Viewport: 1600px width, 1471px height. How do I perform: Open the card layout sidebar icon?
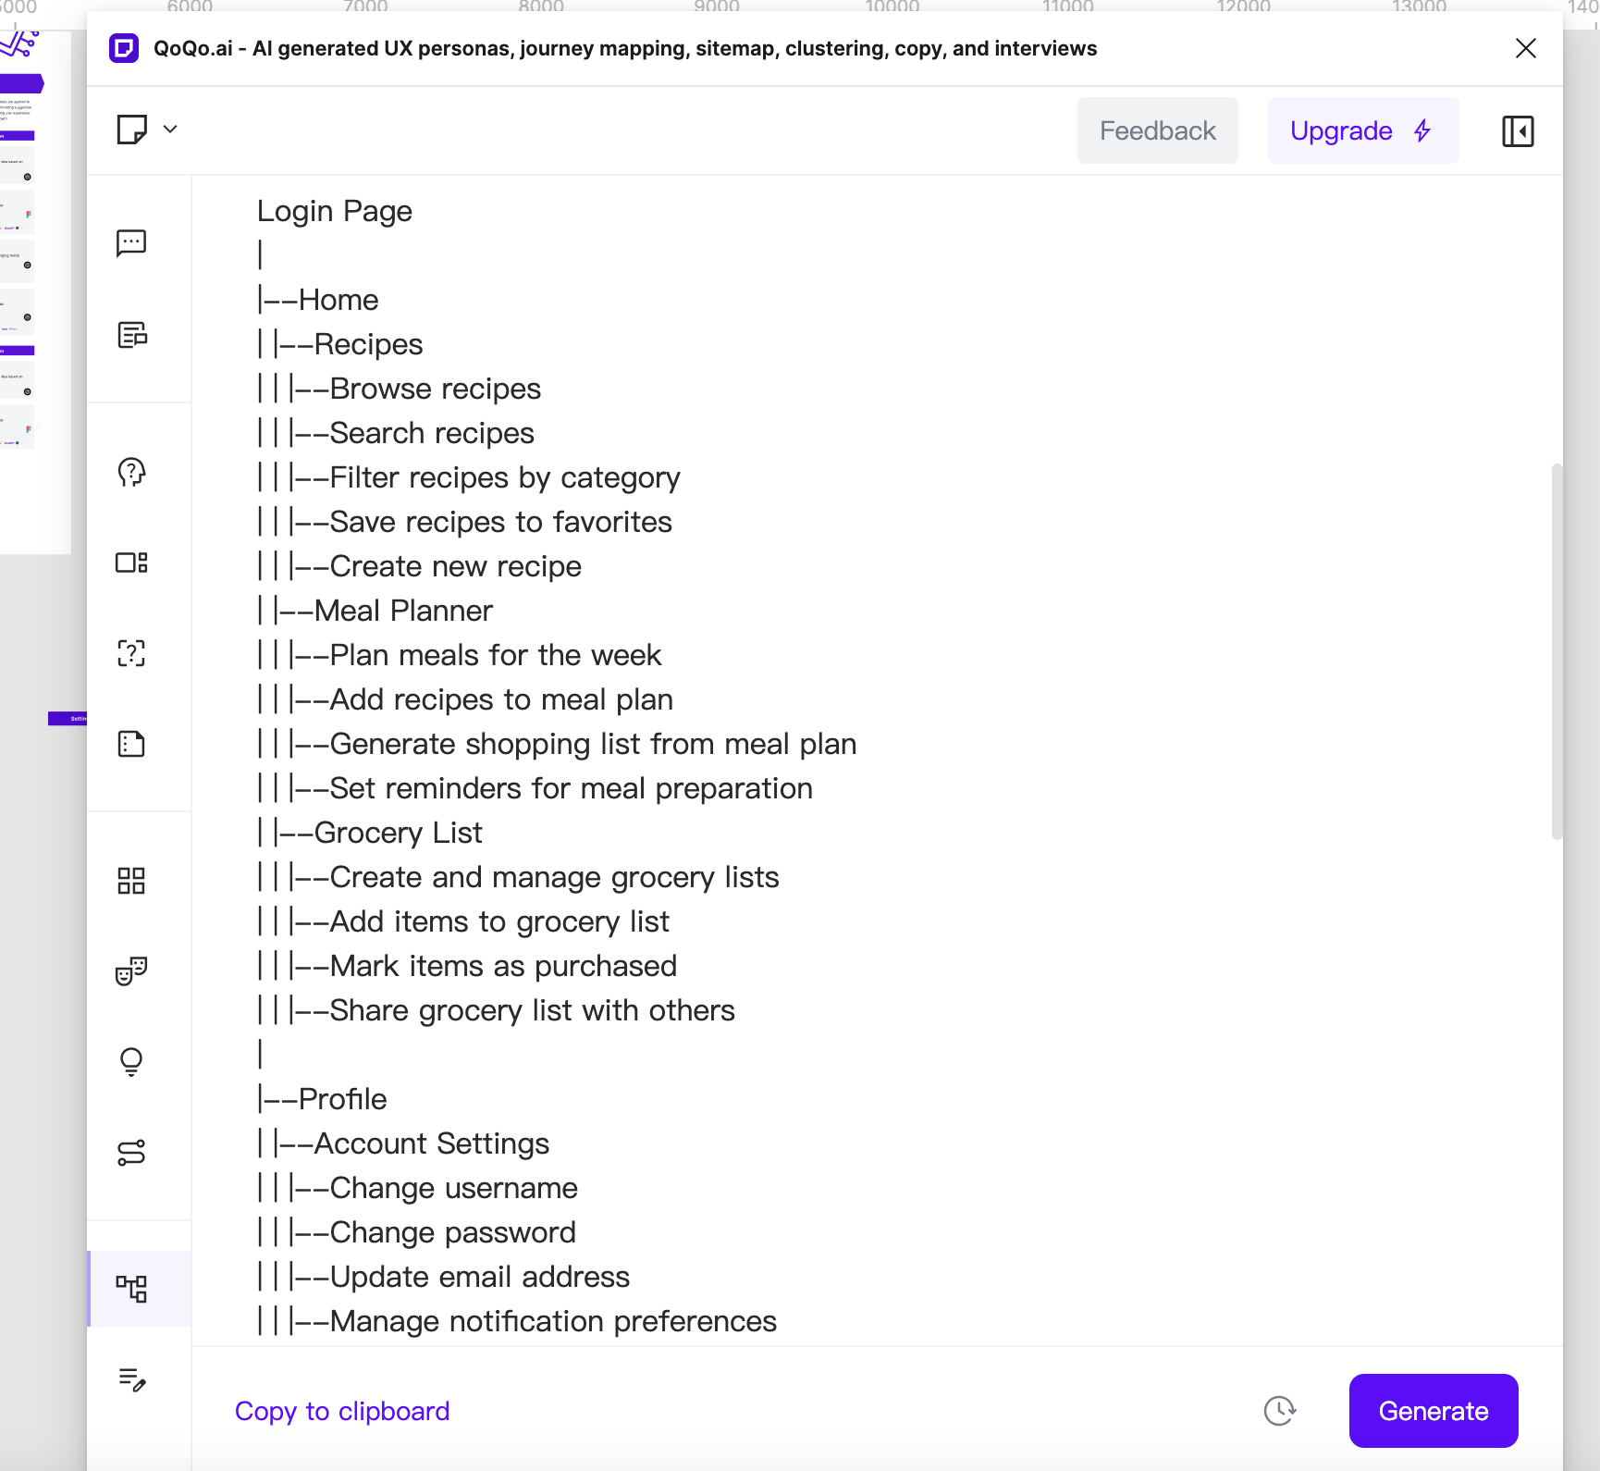coord(131,563)
